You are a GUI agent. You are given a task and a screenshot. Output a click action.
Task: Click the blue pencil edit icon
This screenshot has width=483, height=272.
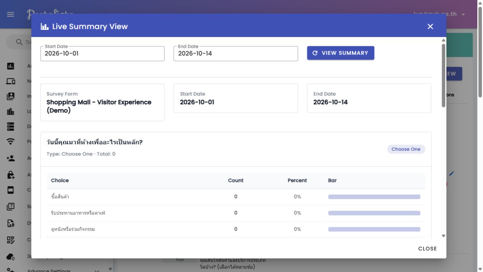point(452,173)
